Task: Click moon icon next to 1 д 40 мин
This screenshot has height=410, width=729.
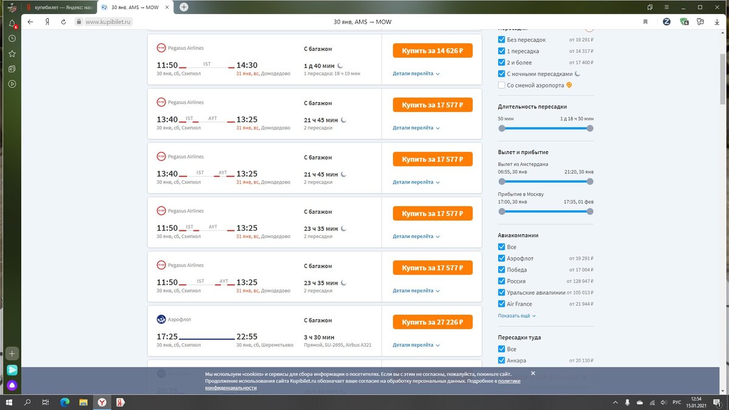Action: point(340,66)
